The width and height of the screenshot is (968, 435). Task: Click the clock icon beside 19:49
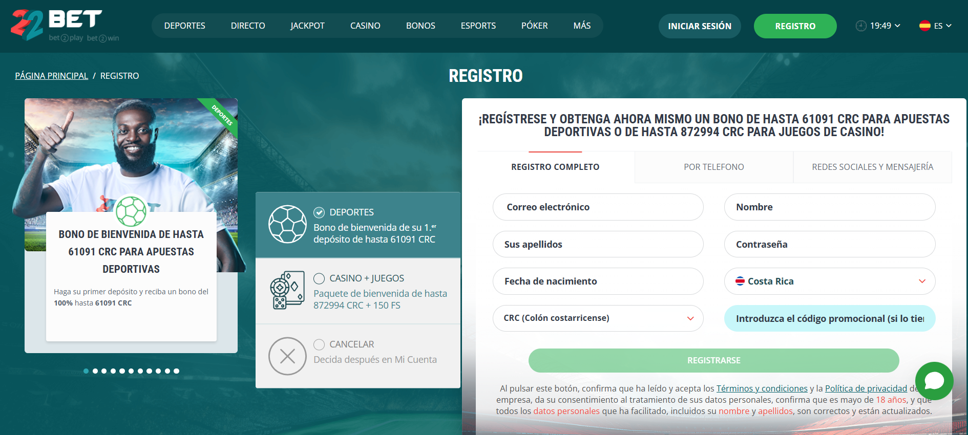point(861,26)
